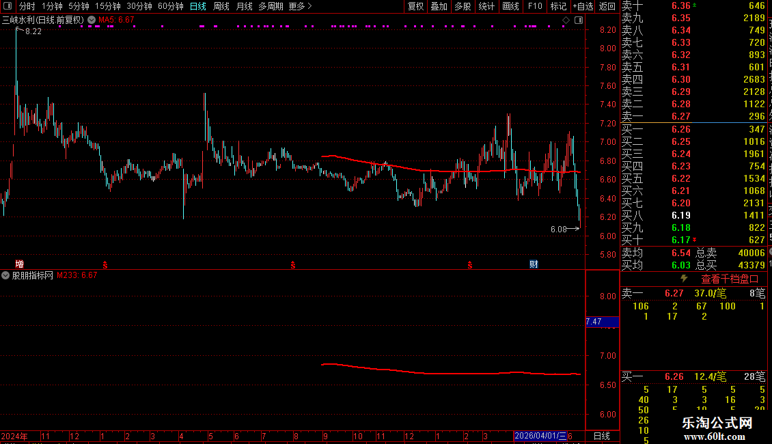
Task: Click the 7.47 highlighted price label
Action: [602, 322]
